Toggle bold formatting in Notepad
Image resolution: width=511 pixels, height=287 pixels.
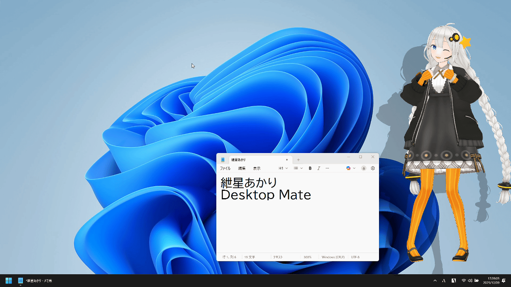point(310,168)
